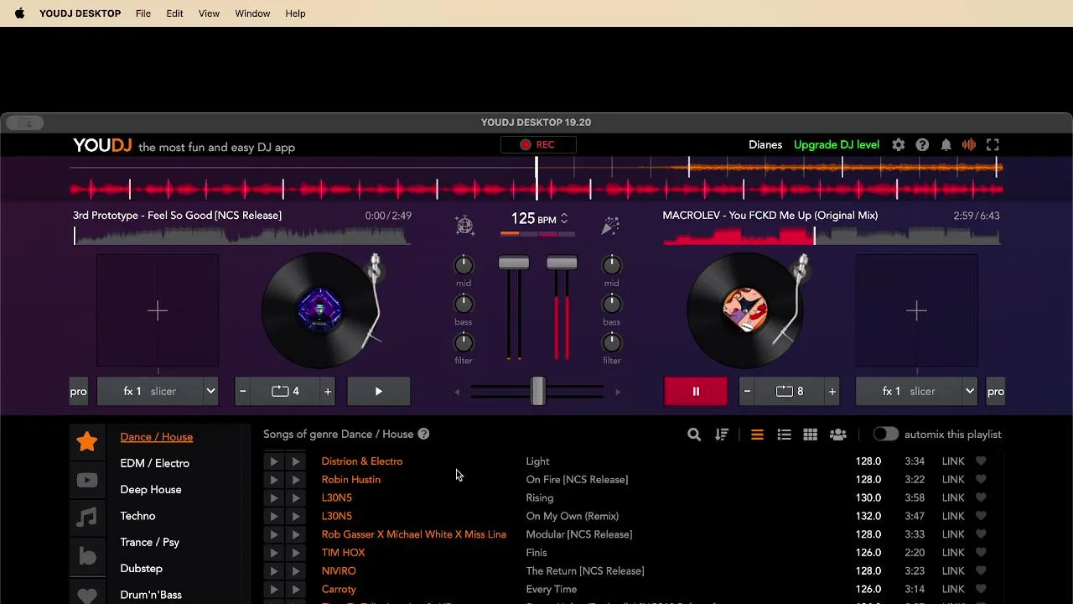This screenshot has width=1073, height=604.
Task: Open the 'b' logo source in the sidebar
Action: pyautogui.click(x=87, y=556)
